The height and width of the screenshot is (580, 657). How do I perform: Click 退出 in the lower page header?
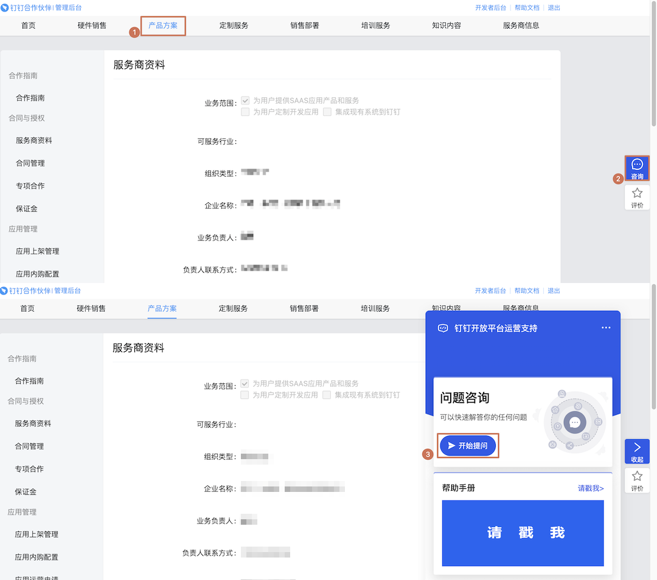[x=554, y=291]
